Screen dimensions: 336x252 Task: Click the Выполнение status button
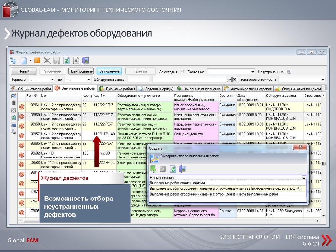(109, 71)
